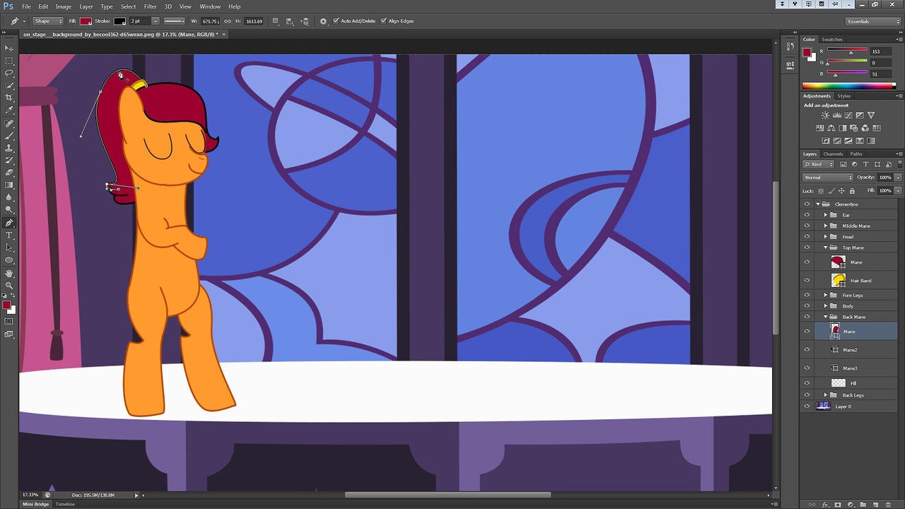Click the zoom percentage field 17.33%
This screenshot has height=509, width=905.
click(30, 495)
